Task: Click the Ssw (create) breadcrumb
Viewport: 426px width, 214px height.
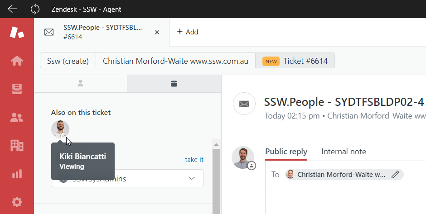Action: [x=68, y=61]
